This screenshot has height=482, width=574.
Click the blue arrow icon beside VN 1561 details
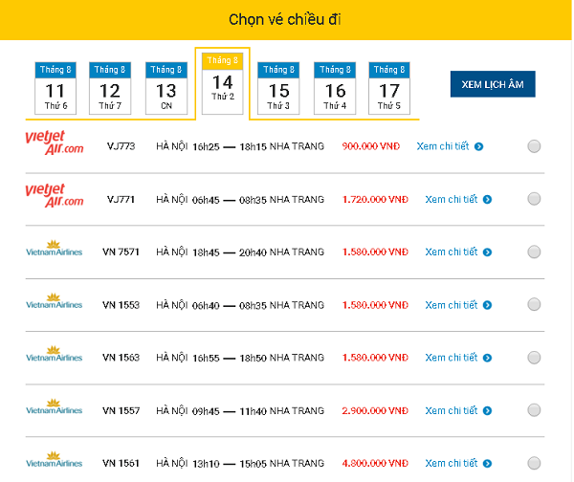tap(487, 464)
